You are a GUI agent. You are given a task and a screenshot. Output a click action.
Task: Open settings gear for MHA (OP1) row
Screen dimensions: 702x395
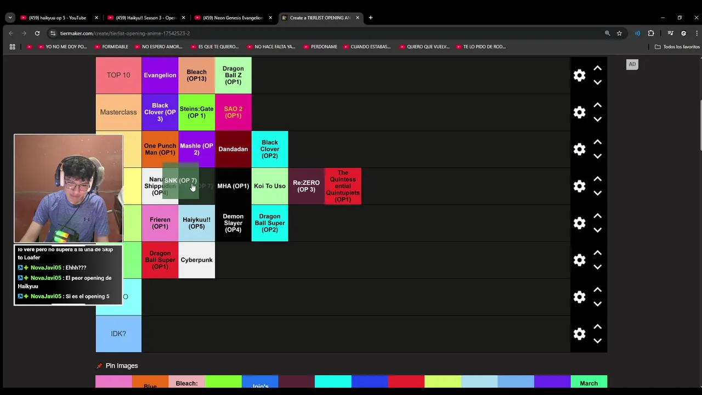tap(579, 187)
